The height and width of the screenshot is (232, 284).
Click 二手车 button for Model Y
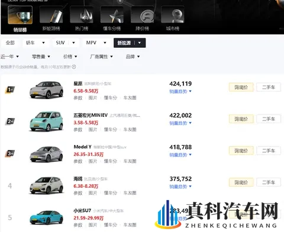[x=269, y=151]
